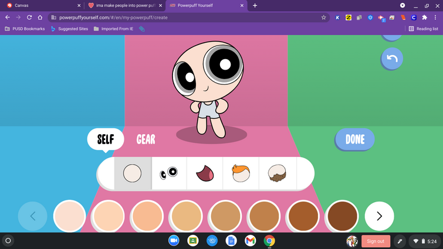Click the blue undo arrow button
This screenshot has width=443, height=249.
392,59
